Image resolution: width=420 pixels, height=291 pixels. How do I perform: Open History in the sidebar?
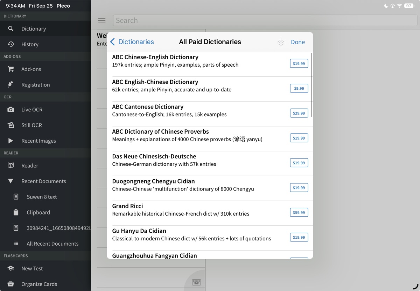tap(45, 44)
